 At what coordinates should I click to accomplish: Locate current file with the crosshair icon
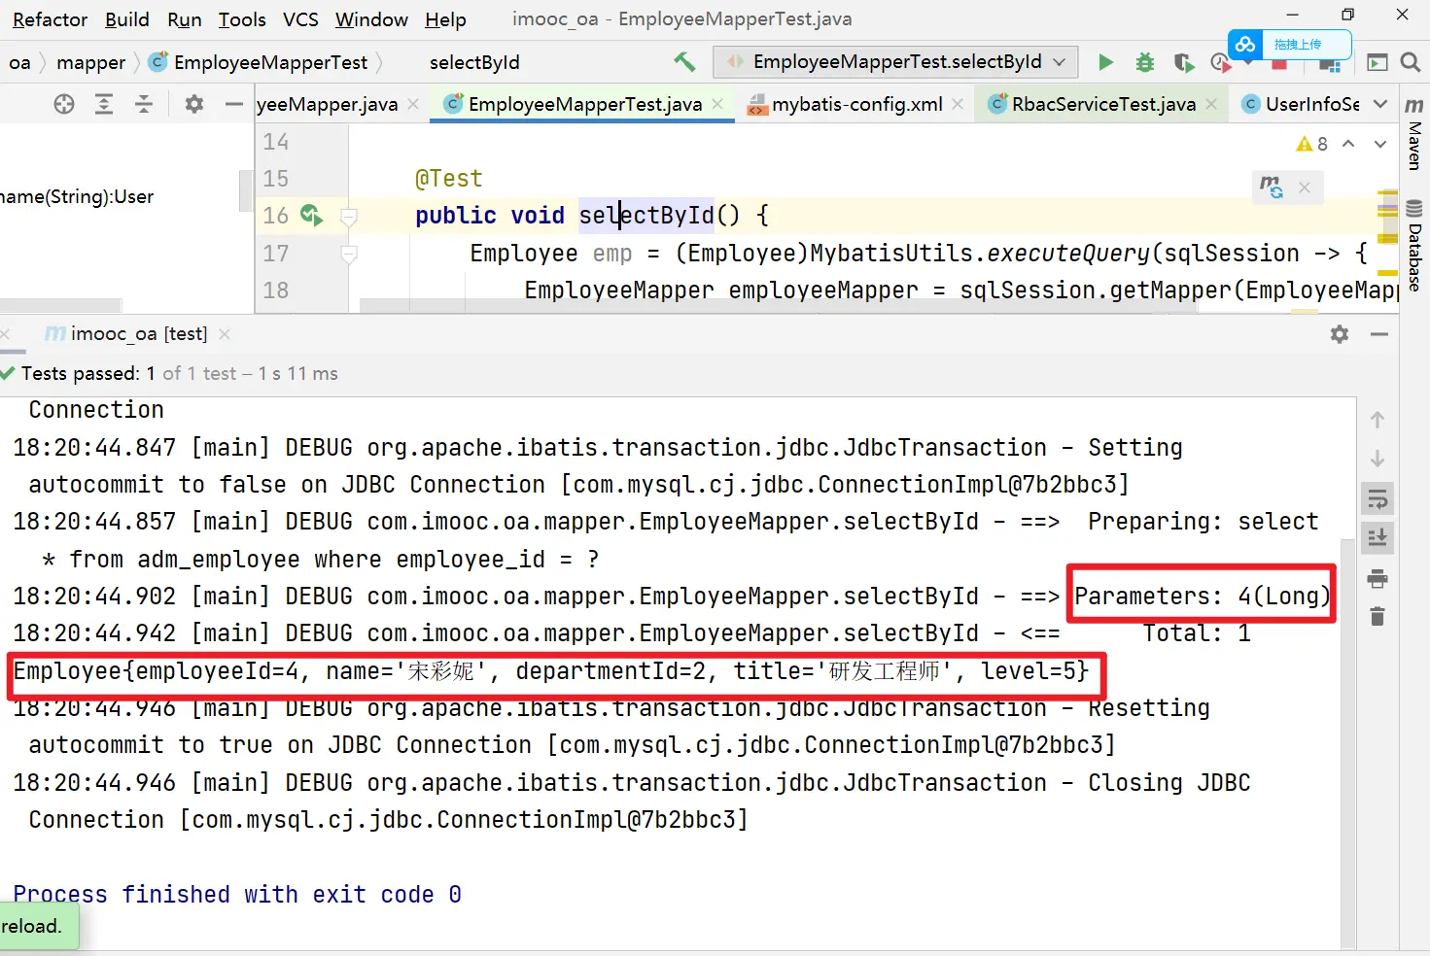click(x=64, y=104)
